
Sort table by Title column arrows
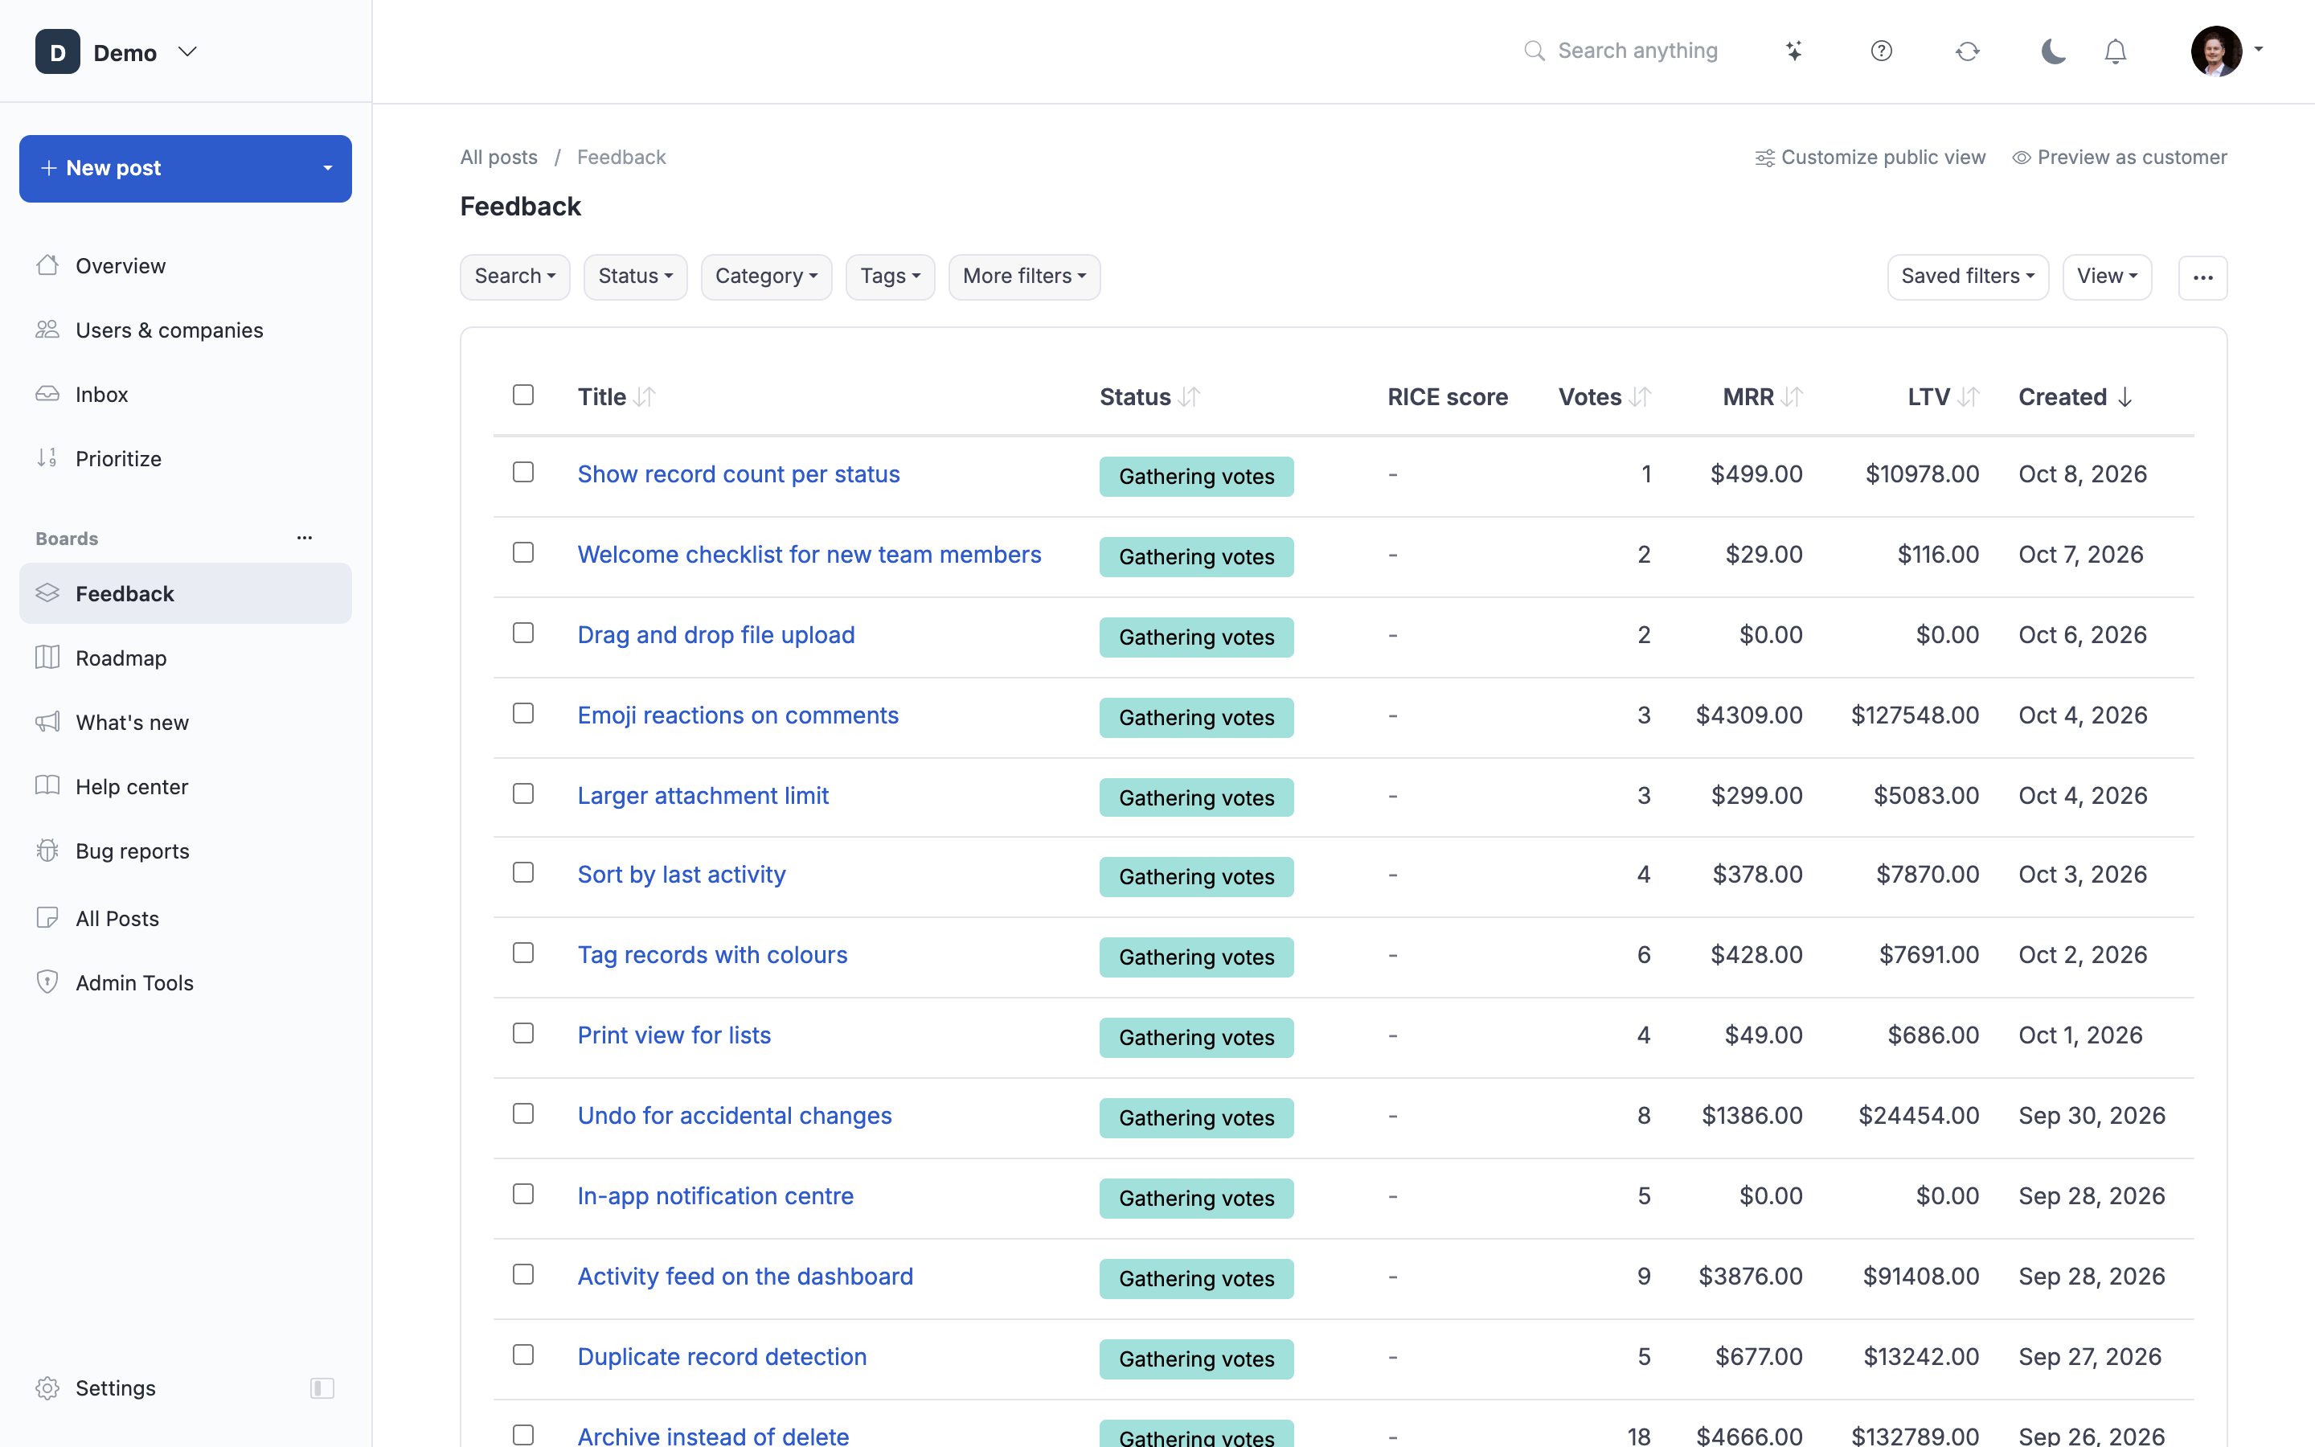pos(645,396)
